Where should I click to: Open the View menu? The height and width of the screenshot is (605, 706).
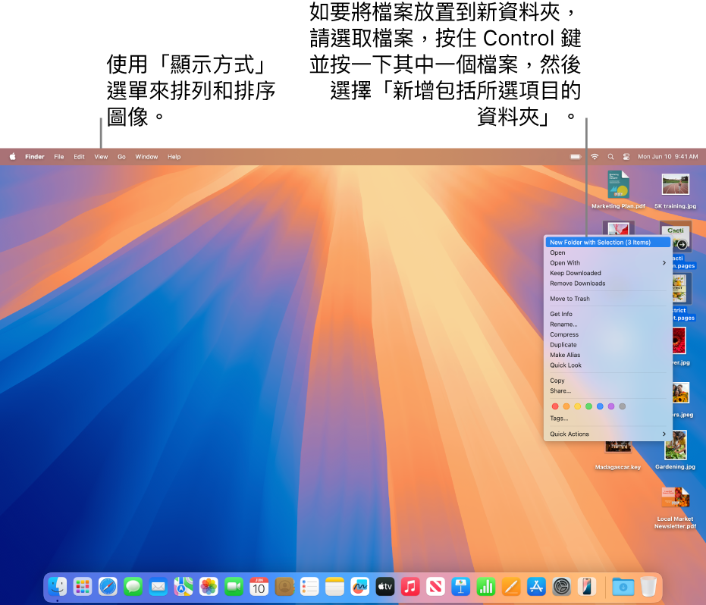(101, 157)
